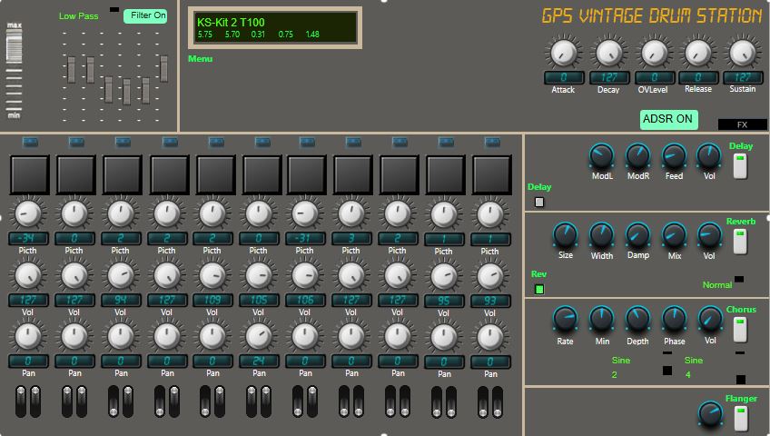Viewport: 770px width, 436px height.
Task: Click the Vol knob showing value 94
Action: click(x=120, y=276)
